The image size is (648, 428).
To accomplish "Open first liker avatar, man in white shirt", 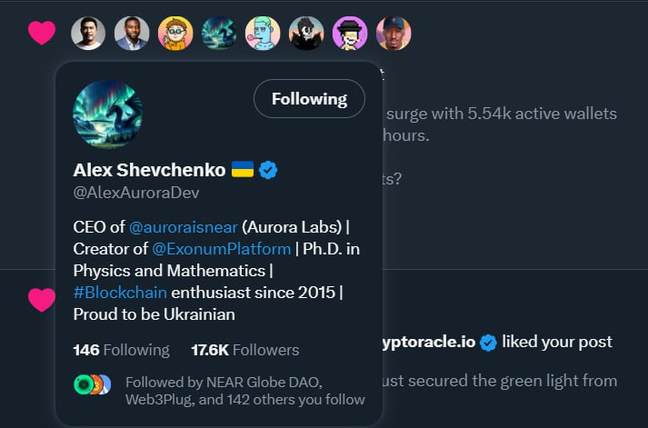I will click(x=88, y=34).
